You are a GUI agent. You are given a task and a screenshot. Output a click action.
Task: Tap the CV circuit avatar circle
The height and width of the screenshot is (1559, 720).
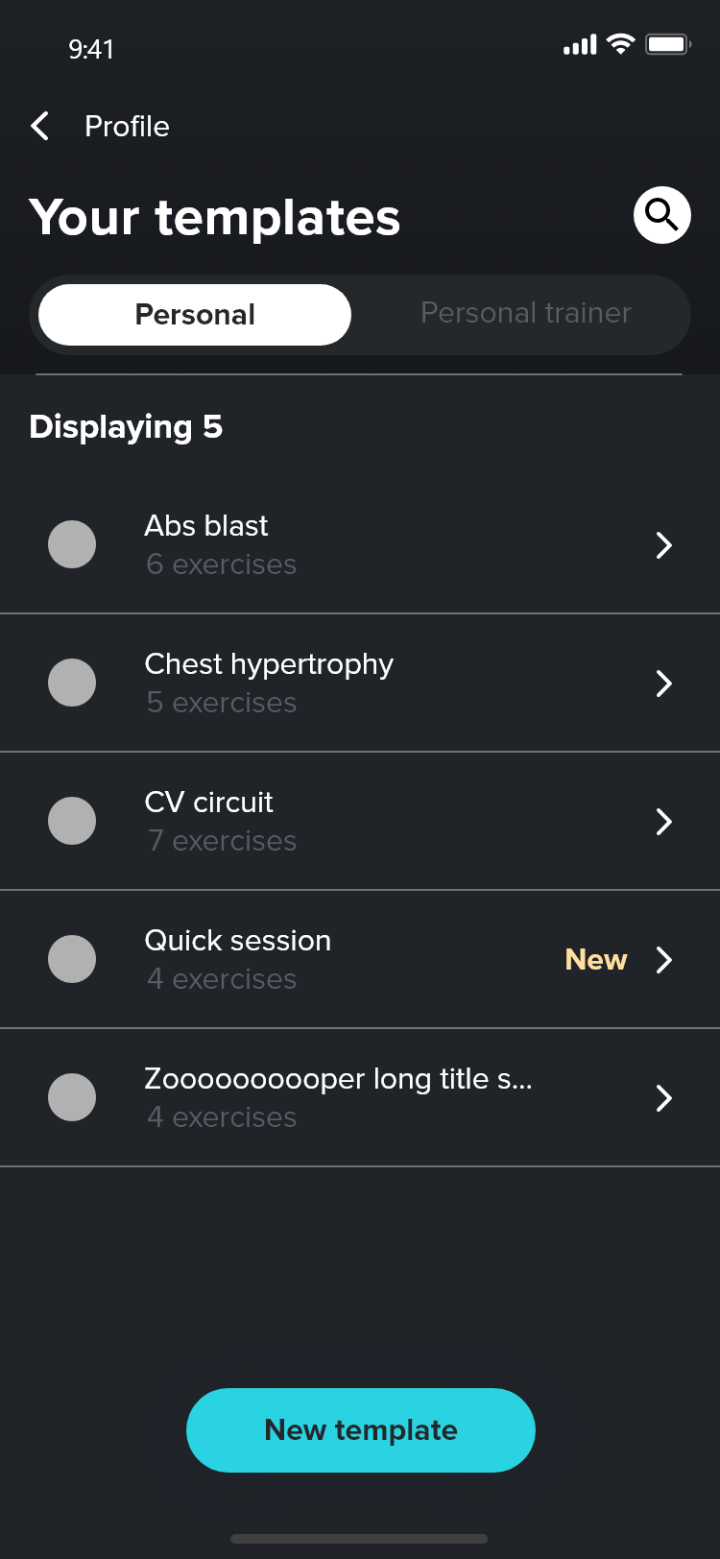click(72, 821)
